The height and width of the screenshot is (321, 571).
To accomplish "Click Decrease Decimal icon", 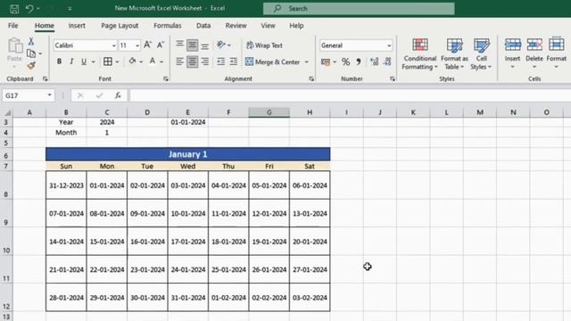I will [387, 62].
